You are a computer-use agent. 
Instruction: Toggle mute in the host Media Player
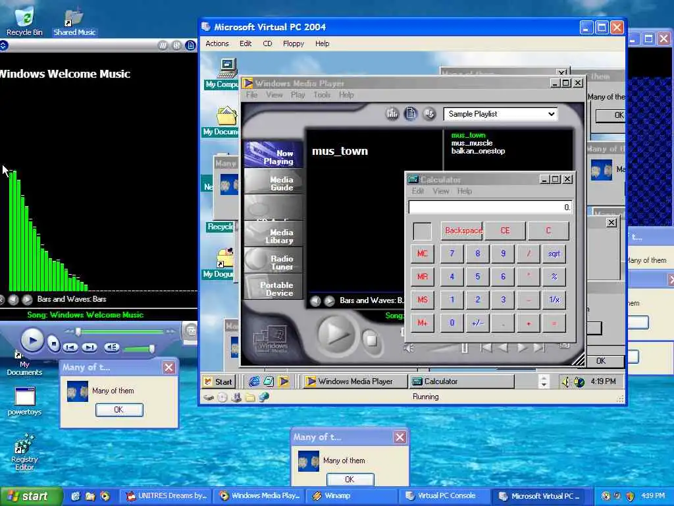112,347
